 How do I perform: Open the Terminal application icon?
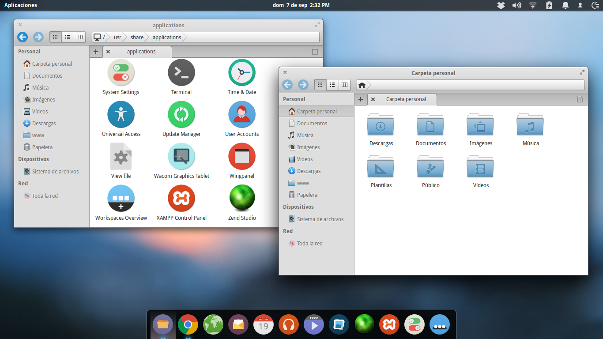coord(181,73)
